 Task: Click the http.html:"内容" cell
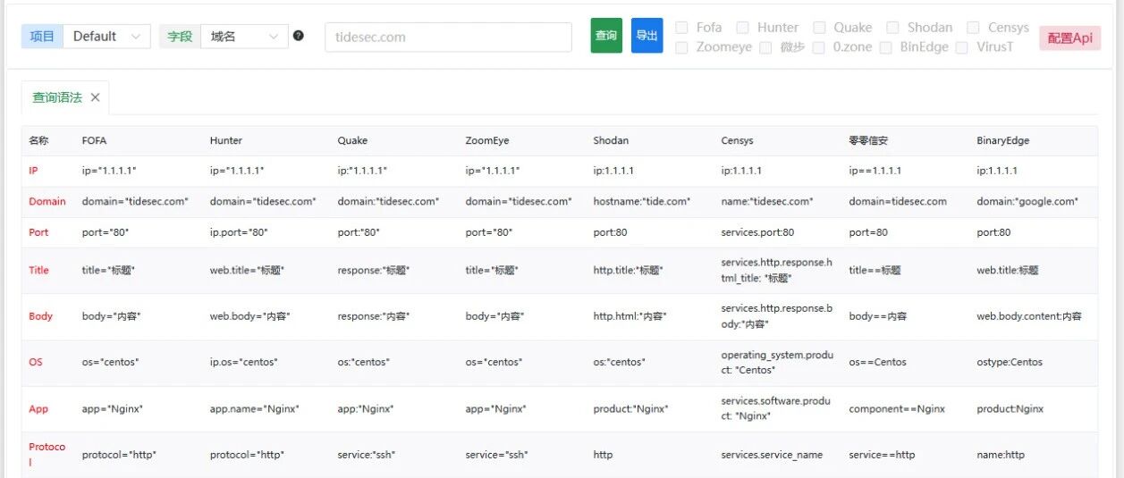pos(630,315)
